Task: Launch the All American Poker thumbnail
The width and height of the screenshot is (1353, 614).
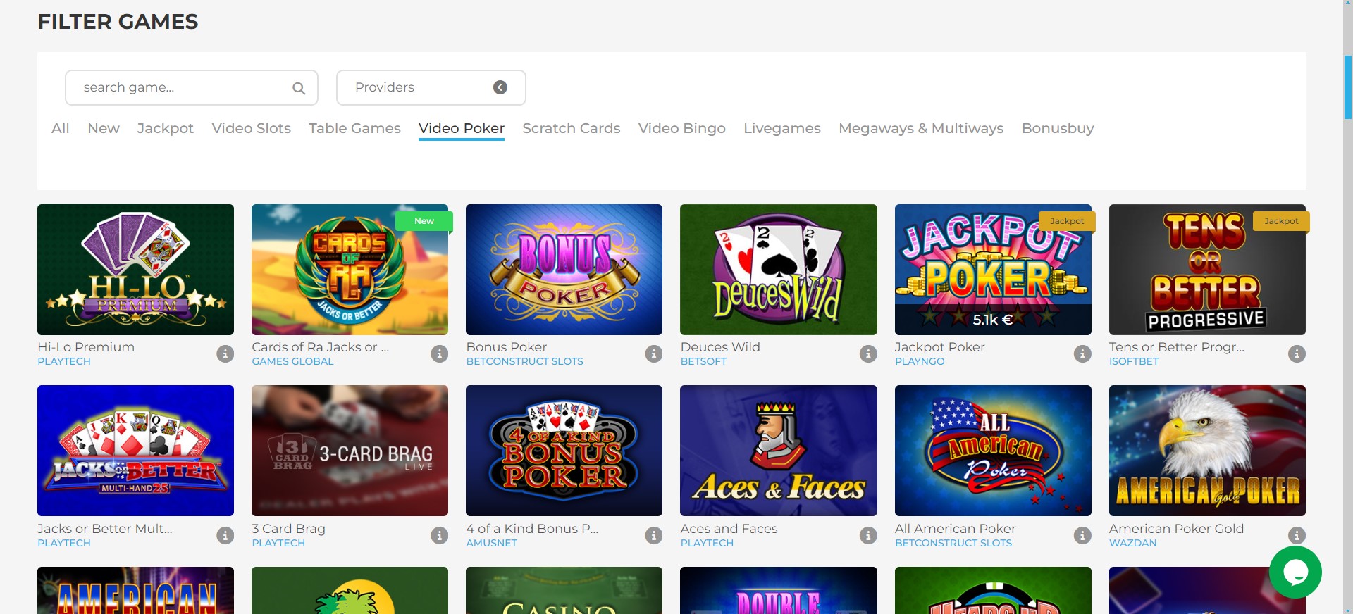Action: pyautogui.click(x=993, y=451)
